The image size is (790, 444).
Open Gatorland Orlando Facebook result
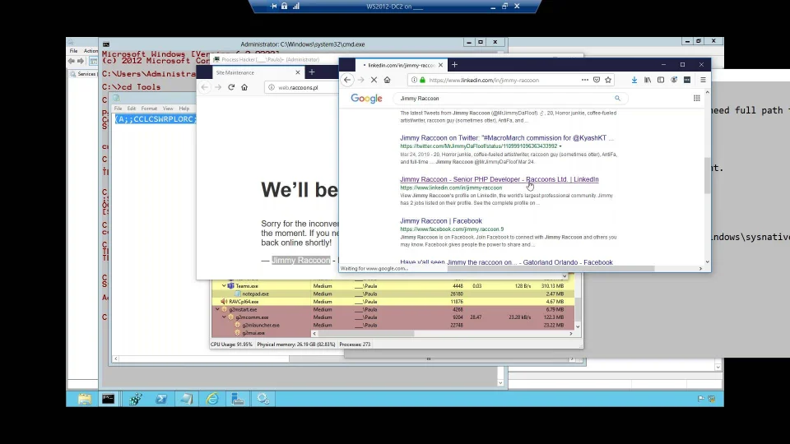(506, 262)
